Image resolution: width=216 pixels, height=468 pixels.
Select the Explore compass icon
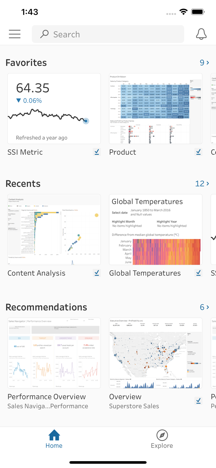coord(162,436)
